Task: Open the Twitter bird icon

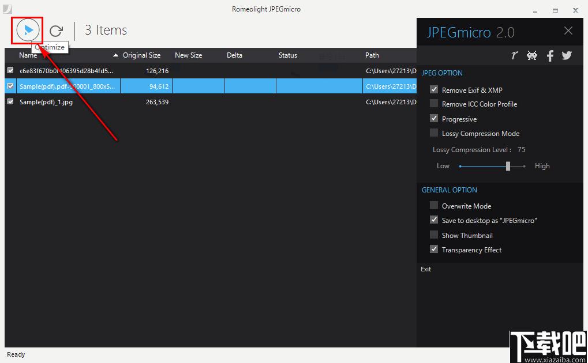Action: point(567,55)
